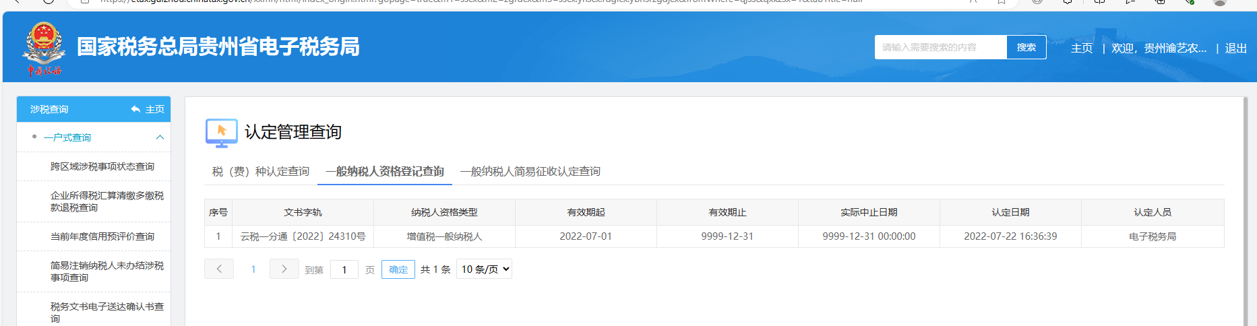Open 一般纳税人简易征收认定查询 tab
1257x326 pixels.
(530, 172)
